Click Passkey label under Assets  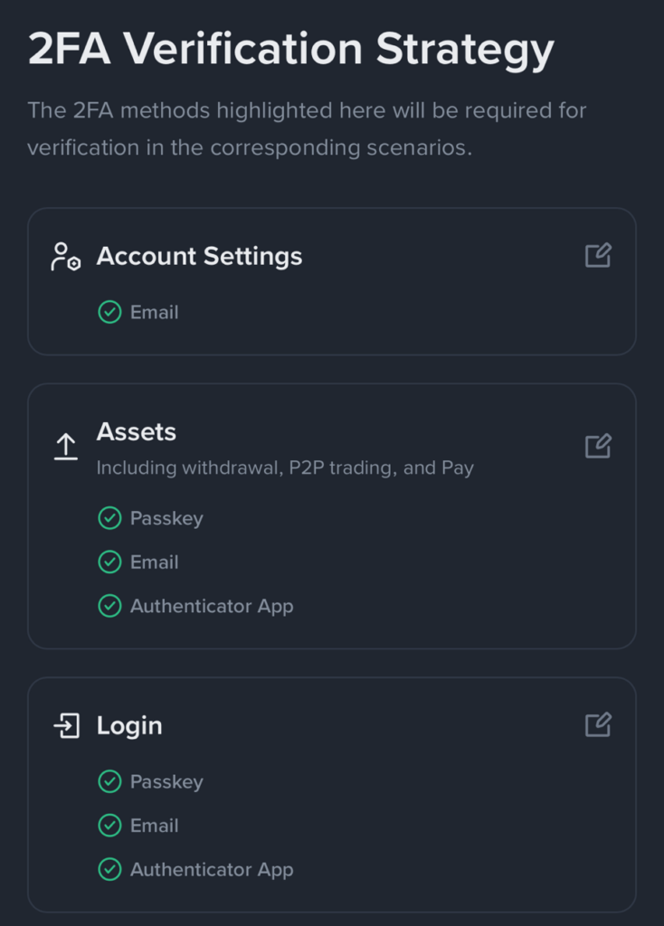(166, 518)
